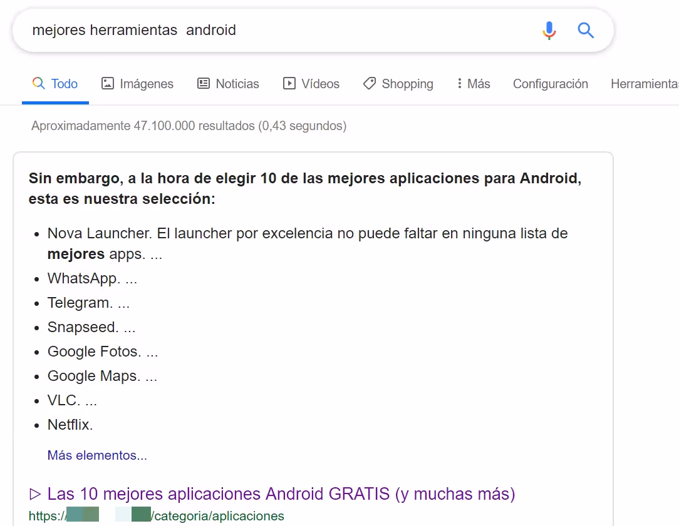Click the WhatsApp list item
This screenshot has width=679, height=526.
click(x=92, y=278)
